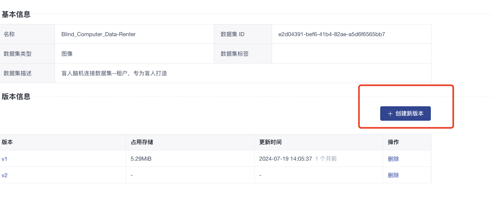493x212 pixels.
Task: Select the dataset name Blind_Computer_Data-Renter
Action: point(98,34)
